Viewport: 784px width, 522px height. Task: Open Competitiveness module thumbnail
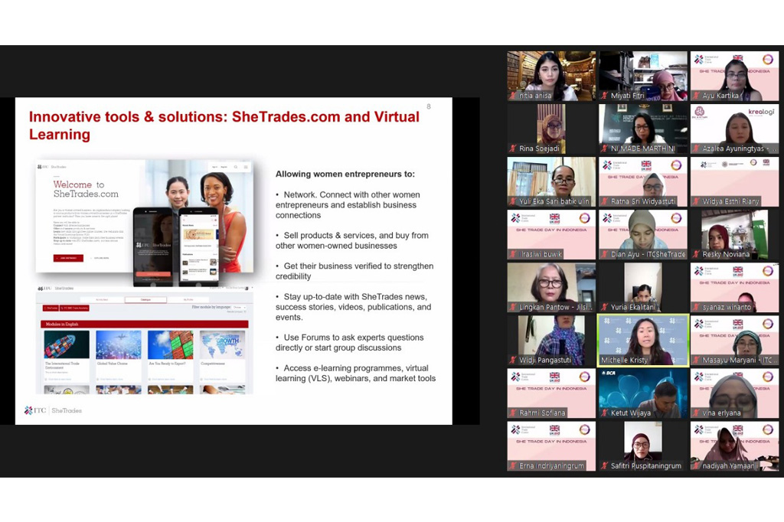pos(222,344)
